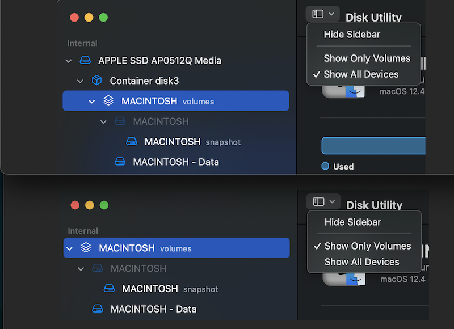Choose Hide Sidebar in bottom window menu
Viewport: 454px width, 329px height.
(x=364, y=222)
